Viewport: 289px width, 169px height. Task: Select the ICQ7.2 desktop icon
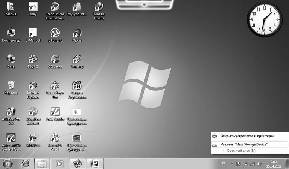(x=33, y=59)
